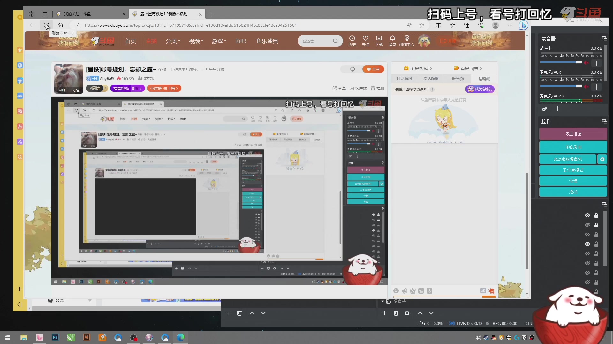613x344 pixels.
Task: Show hidden fifth source row
Action: tap(587, 254)
